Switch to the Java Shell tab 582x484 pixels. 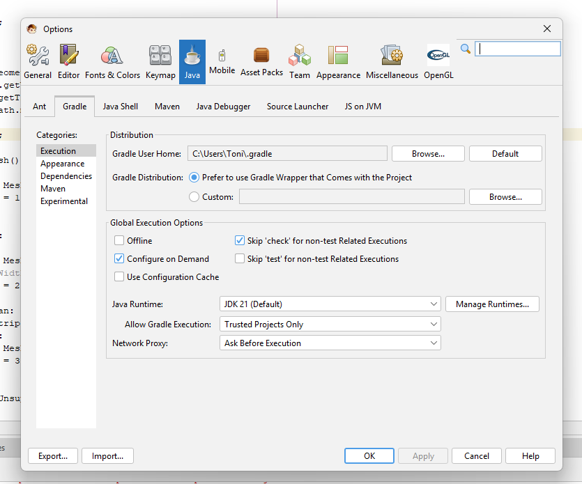tap(121, 107)
